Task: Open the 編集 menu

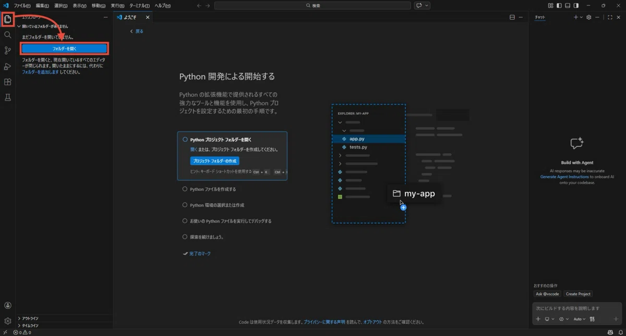Action: point(42,5)
